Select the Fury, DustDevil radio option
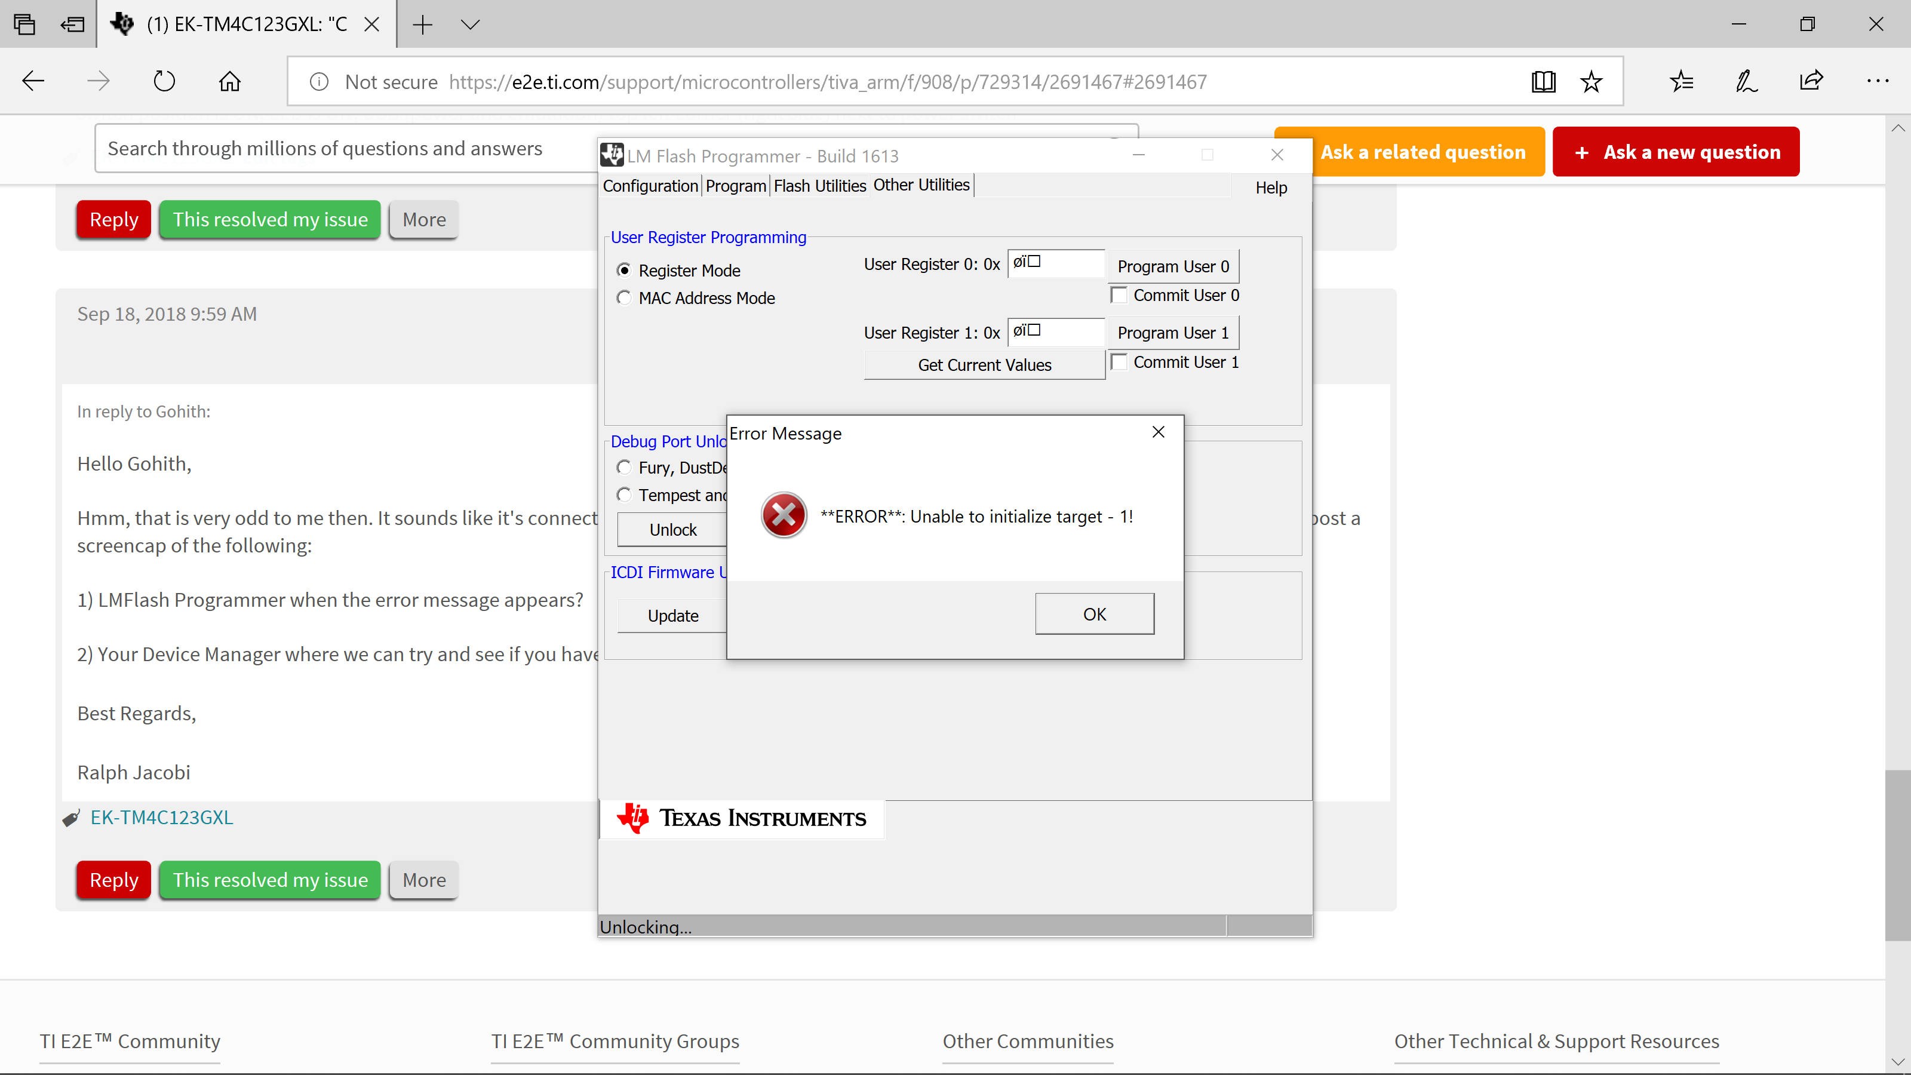Screen dimensions: 1911x1075 [624, 466]
